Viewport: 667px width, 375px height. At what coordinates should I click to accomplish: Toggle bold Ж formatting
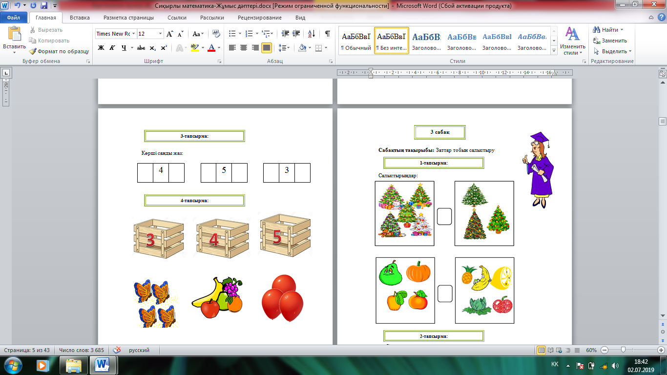pos(101,48)
